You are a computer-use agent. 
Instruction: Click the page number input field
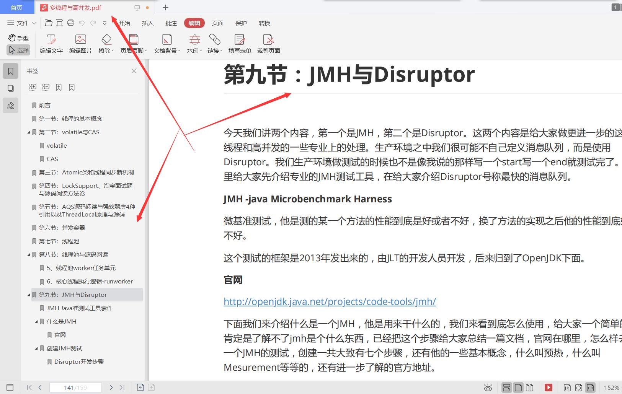point(75,387)
